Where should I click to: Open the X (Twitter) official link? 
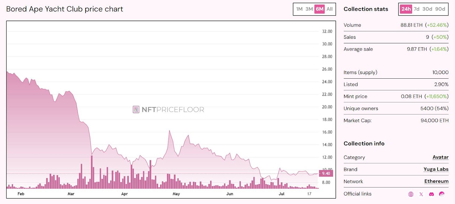coord(421,194)
